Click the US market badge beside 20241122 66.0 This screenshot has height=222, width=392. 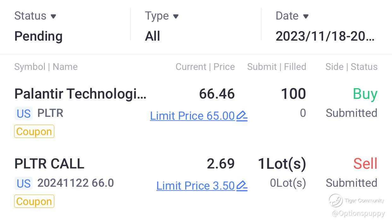pos(24,183)
